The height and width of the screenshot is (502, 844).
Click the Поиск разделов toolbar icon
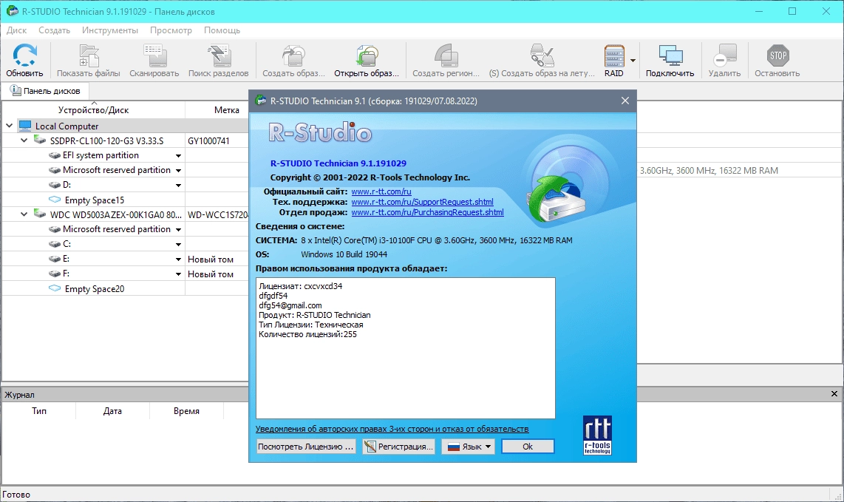point(219,55)
